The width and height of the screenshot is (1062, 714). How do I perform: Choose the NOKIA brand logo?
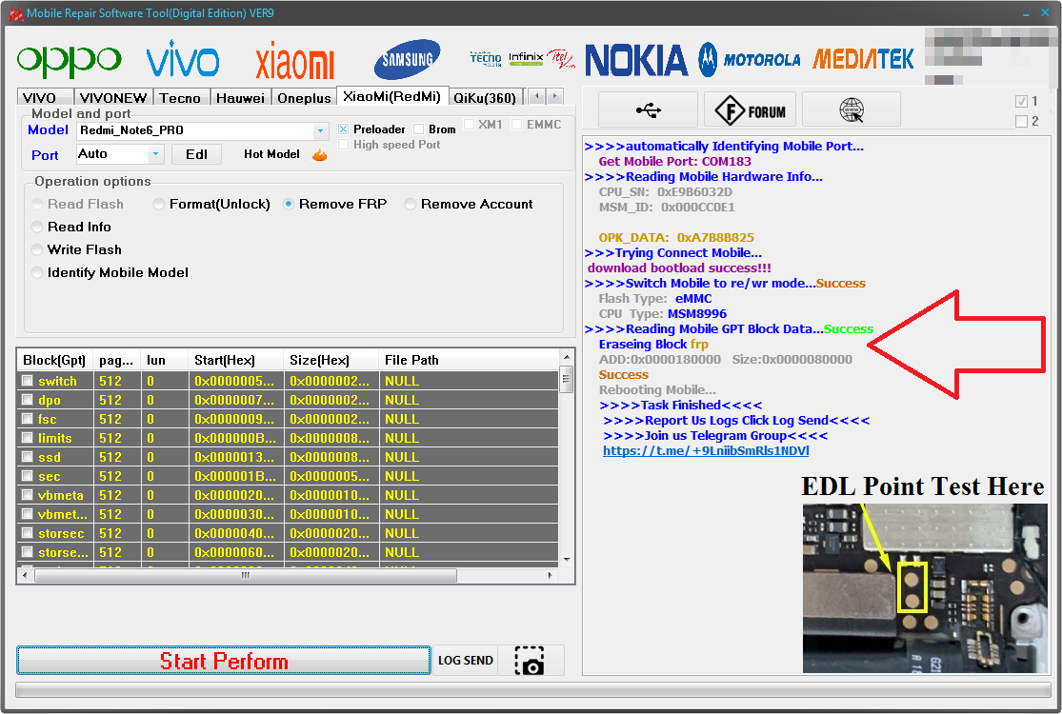(636, 60)
